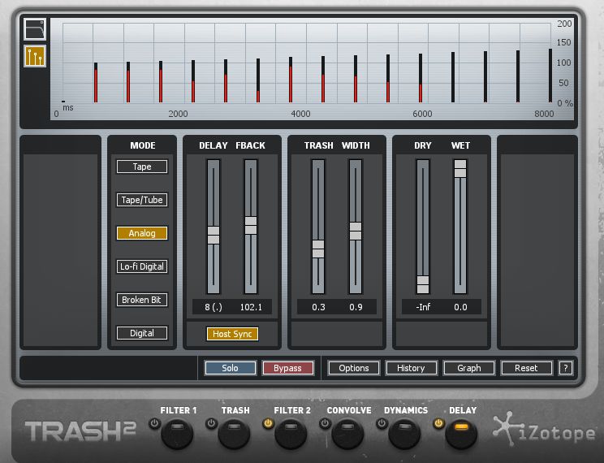This screenshot has height=463, width=604.
Task: Open the Options dialog
Action: (354, 368)
